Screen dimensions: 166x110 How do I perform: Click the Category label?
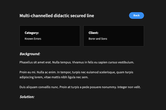[31, 33]
